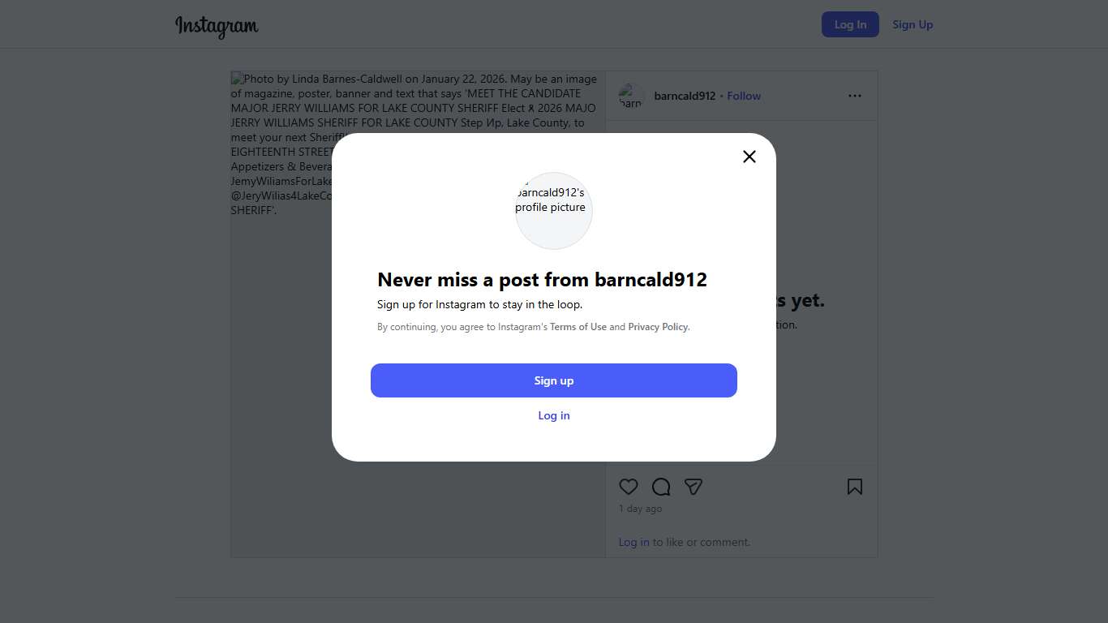1108x623 pixels.
Task: Click the comment bubble icon
Action: pyautogui.click(x=661, y=487)
